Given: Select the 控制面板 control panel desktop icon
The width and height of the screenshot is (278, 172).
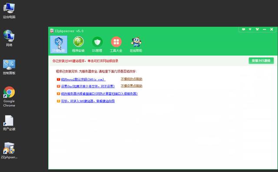Looking at the screenshot, I should coord(9,67).
